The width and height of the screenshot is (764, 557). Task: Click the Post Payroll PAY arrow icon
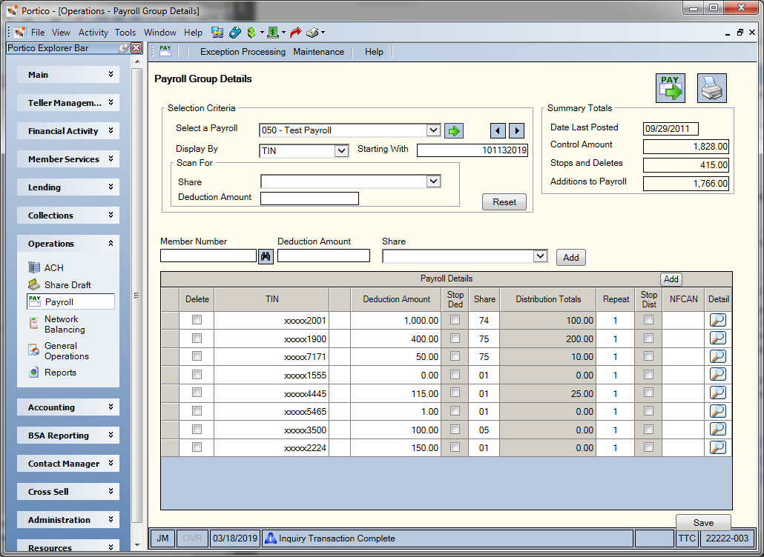tap(670, 88)
